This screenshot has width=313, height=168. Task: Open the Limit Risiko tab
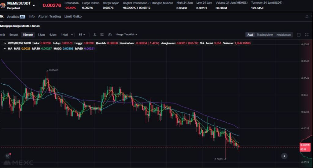pos(73,16)
